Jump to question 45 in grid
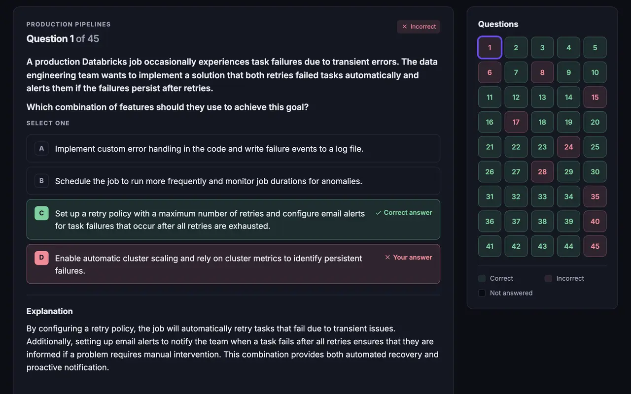Screen dimensions: 631x394 tap(595, 246)
